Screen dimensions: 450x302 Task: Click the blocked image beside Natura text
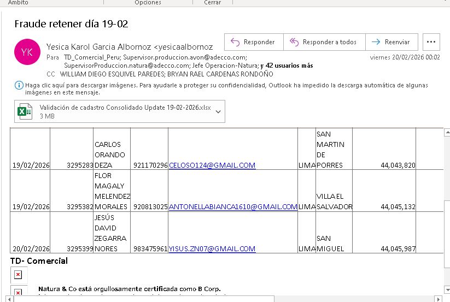(18, 292)
